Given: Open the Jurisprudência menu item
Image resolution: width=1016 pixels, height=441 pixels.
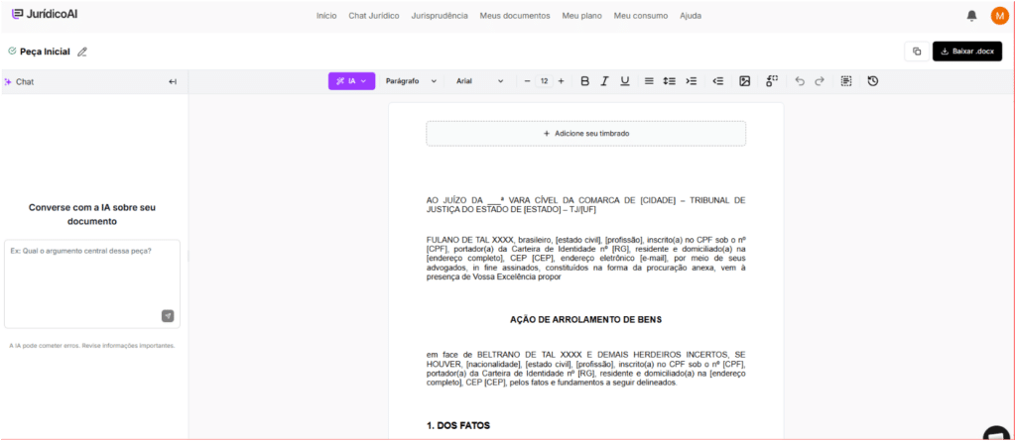Looking at the screenshot, I should point(440,16).
